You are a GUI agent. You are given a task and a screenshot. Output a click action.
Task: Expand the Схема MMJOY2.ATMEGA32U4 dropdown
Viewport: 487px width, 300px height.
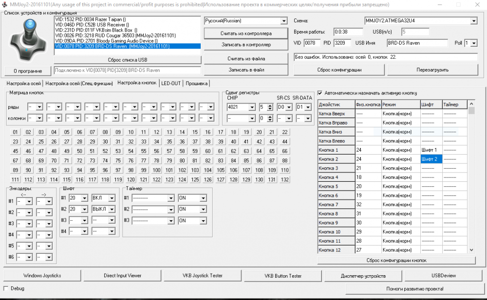pos(473,21)
